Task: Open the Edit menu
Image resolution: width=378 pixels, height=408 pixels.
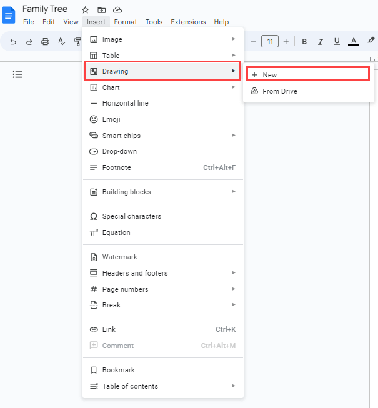Action: [x=49, y=22]
